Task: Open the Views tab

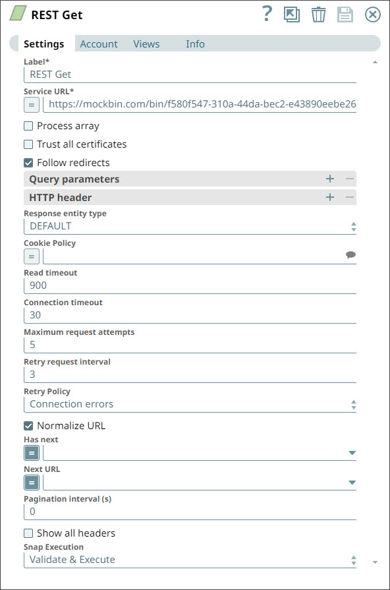Action: [x=146, y=44]
